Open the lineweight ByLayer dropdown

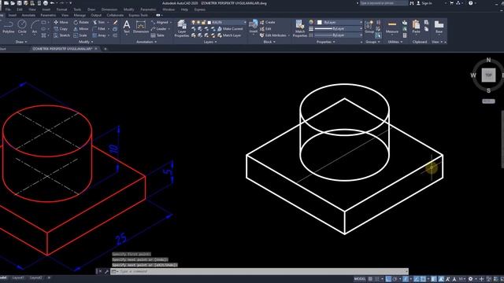[339, 28]
